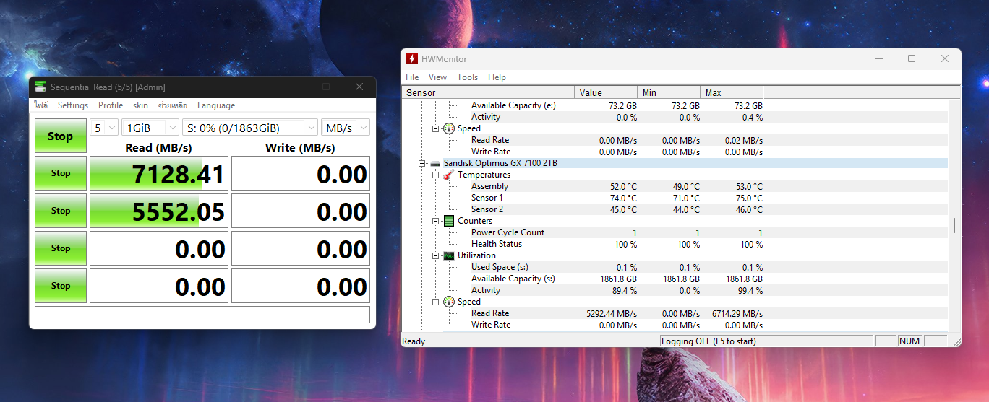Click the Speed gauge icon under Sandisk
The height and width of the screenshot is (402, 989).
pyautogui.click(x=449, y=302)
